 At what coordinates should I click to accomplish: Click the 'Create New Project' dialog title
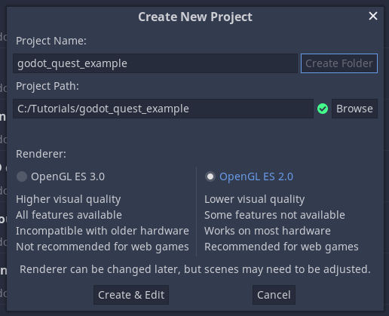195,17
